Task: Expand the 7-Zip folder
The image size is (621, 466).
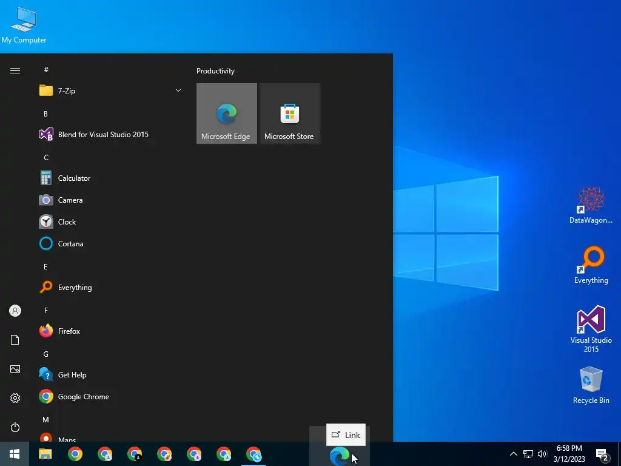Action: coord(178,91)
